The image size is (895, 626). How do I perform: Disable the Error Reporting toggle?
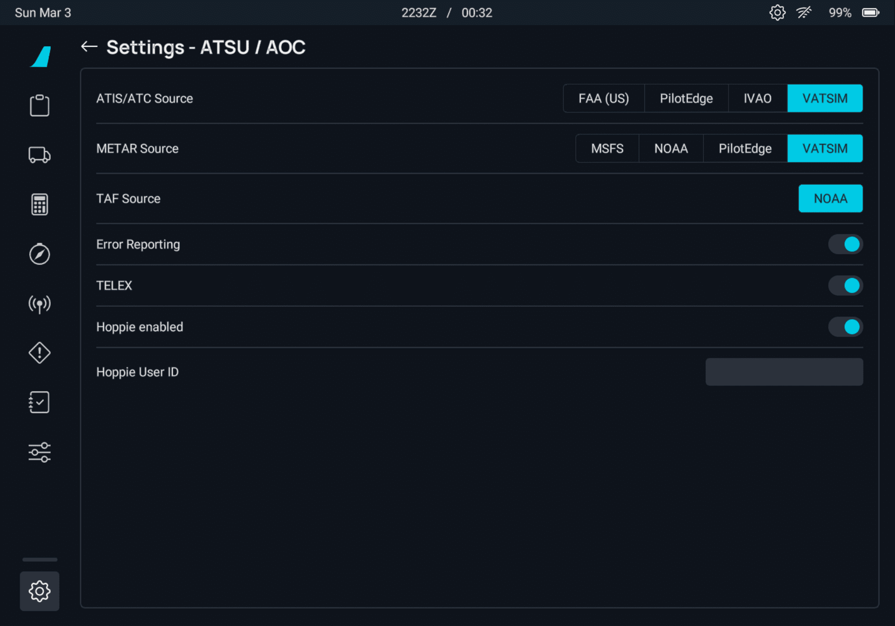pos(845,244)
